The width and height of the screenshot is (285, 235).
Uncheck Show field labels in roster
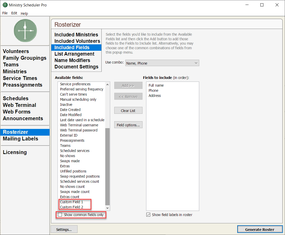point(148,215)
